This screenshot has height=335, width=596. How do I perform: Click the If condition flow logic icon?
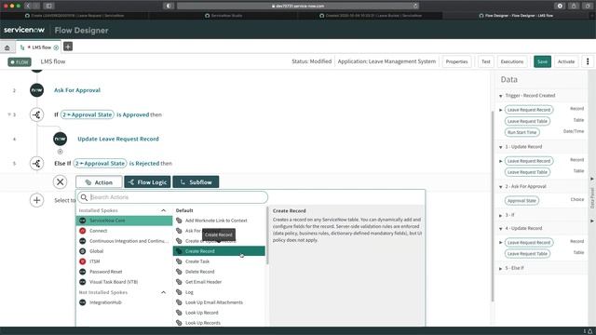(x=37, y=114)
